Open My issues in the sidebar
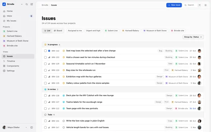Image resolution: width=211 pixels, height=132 pixels. tap(18, 21)
